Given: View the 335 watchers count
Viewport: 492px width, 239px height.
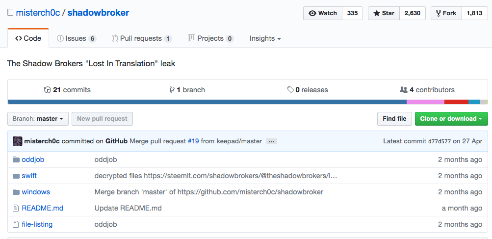Looking at the screenshot, I should (352, 13).
